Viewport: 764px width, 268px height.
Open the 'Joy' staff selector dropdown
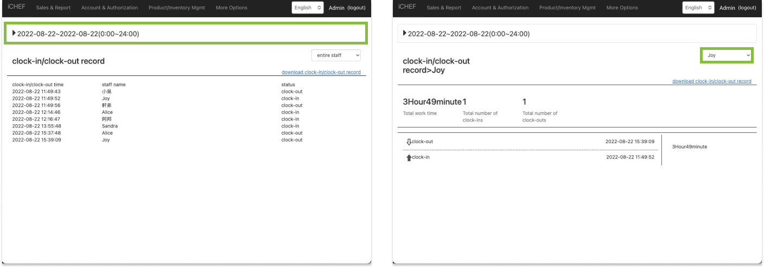[x=726, y=55]
